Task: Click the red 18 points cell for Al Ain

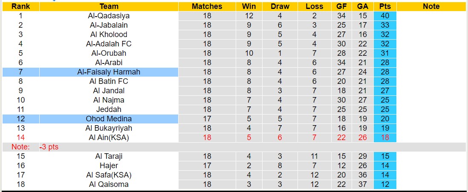Action: click(385, 138)
